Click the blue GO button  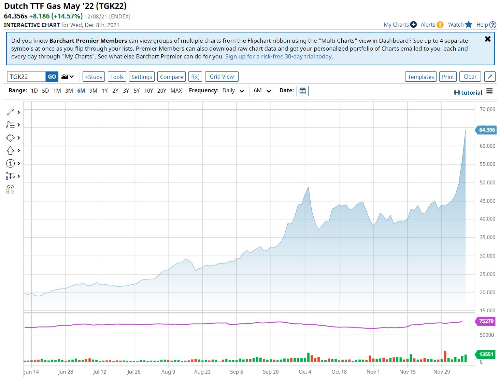(52, 77)
